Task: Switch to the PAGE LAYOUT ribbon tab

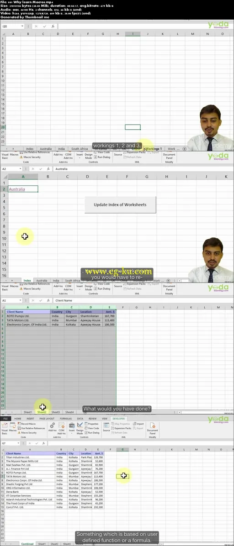Action: click(47, 419)
